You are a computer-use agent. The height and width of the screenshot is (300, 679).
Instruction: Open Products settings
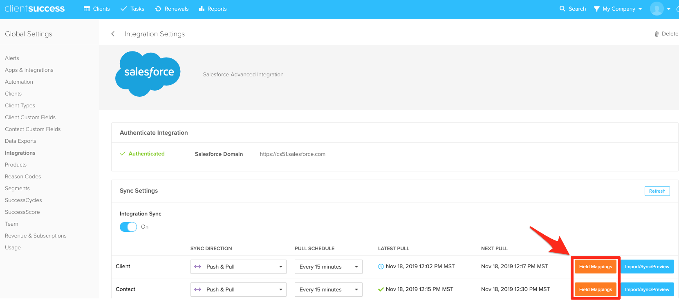16,165
